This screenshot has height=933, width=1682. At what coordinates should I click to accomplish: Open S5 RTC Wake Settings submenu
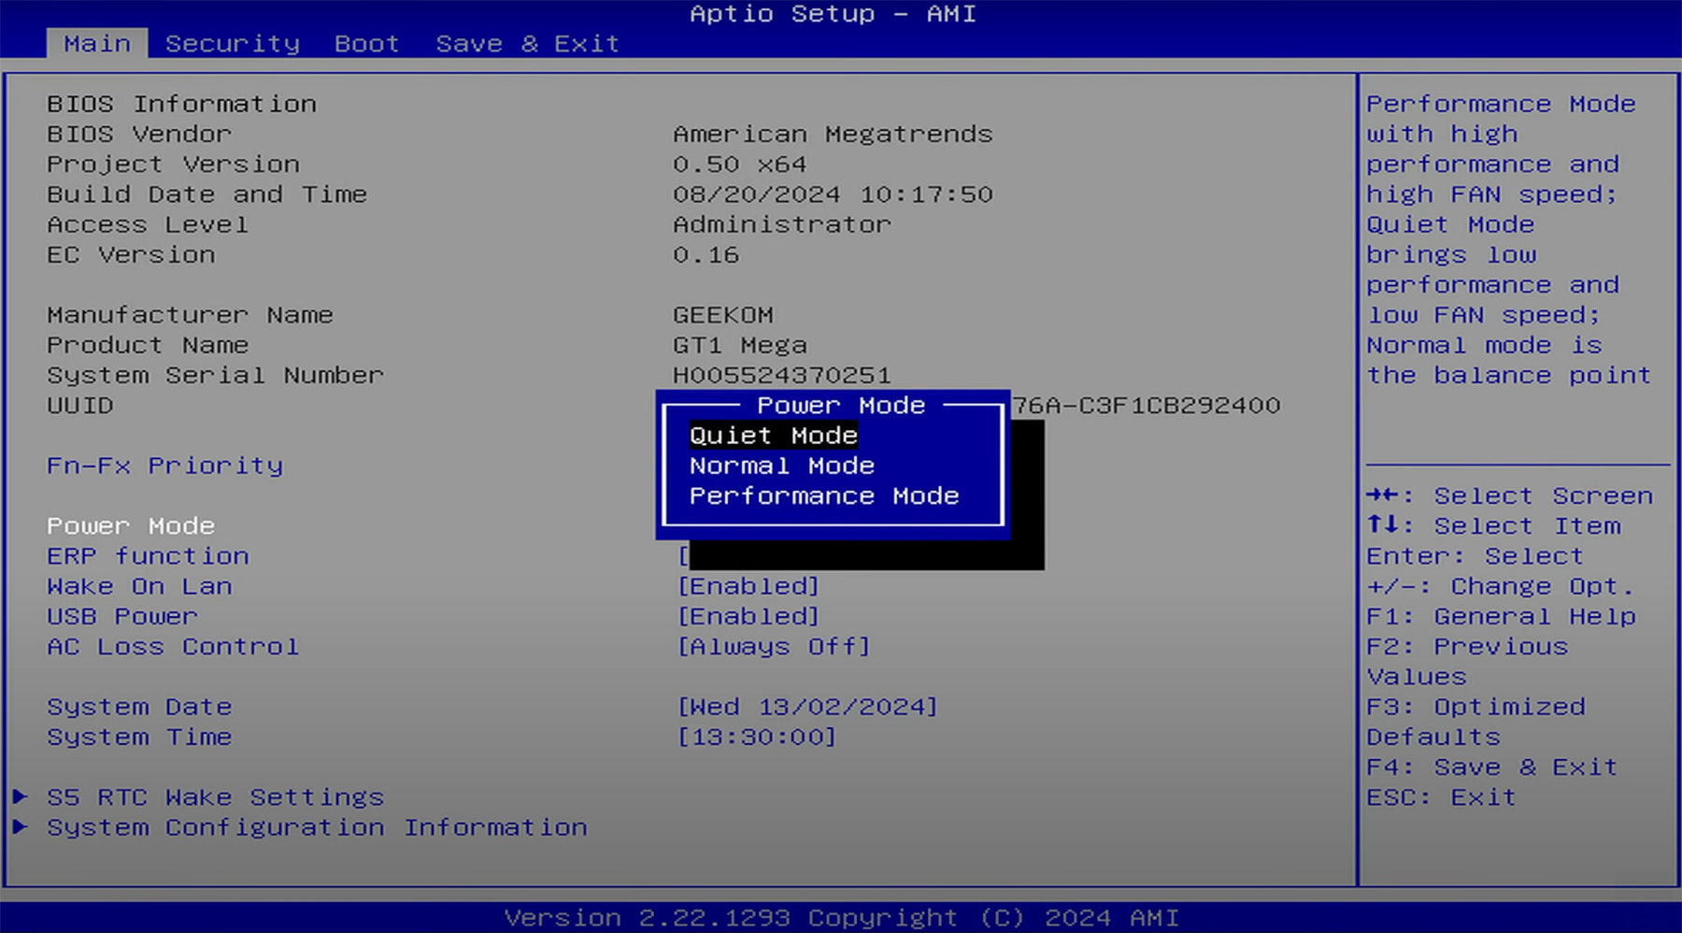tap(216, 797)
